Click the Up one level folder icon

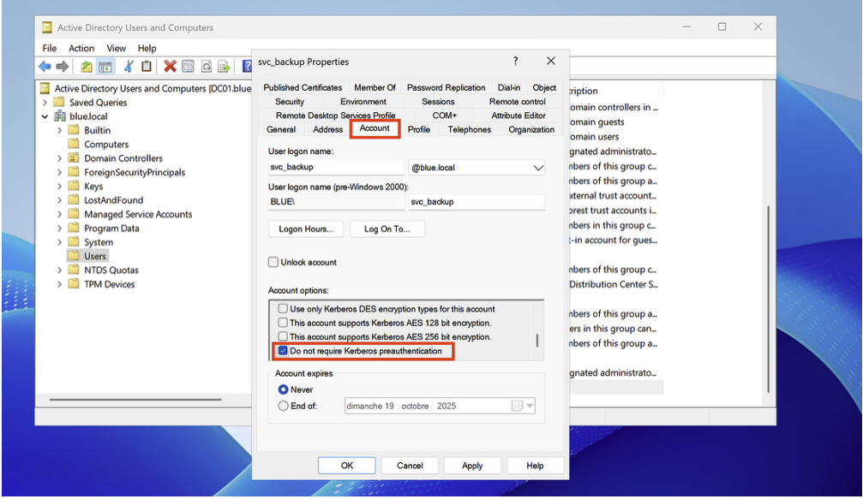[x=87, y=67]
